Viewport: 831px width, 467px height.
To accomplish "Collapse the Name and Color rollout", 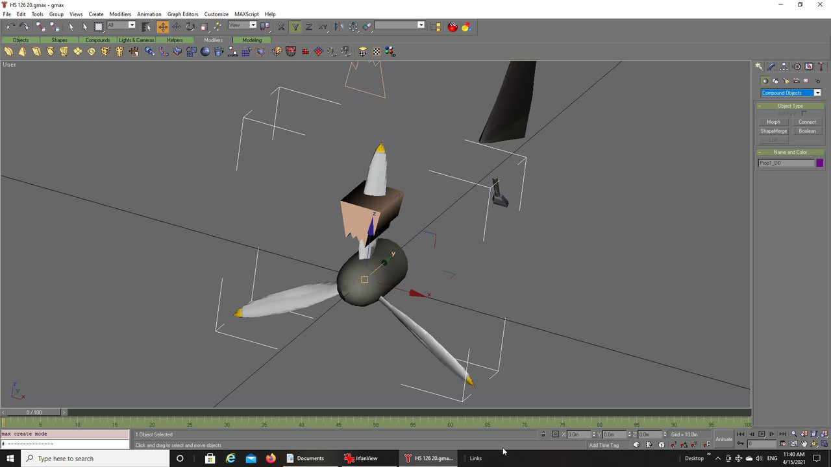I will (x=790, y=152).
